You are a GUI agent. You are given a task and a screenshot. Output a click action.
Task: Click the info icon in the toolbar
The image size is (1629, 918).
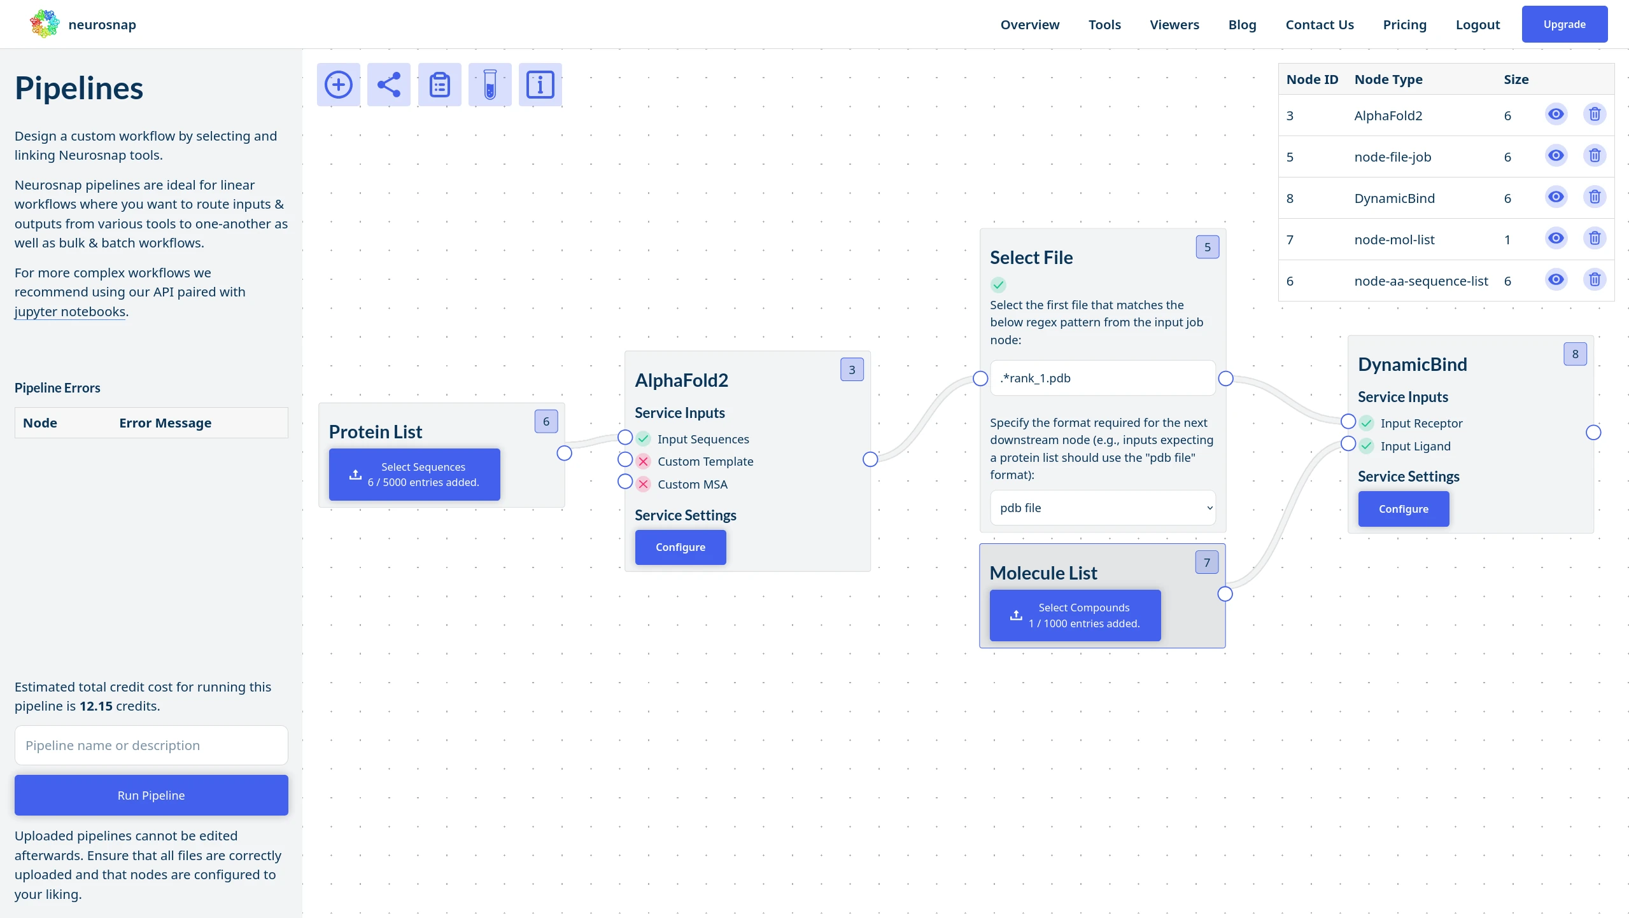click(x=540, y=84)
